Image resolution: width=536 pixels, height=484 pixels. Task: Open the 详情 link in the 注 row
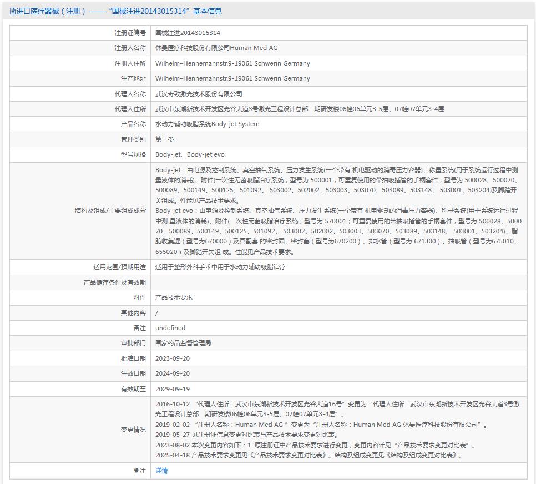[x=161, y=471]
